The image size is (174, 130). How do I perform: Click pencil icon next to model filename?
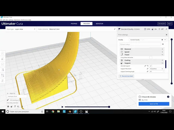[x=8, y=100]
